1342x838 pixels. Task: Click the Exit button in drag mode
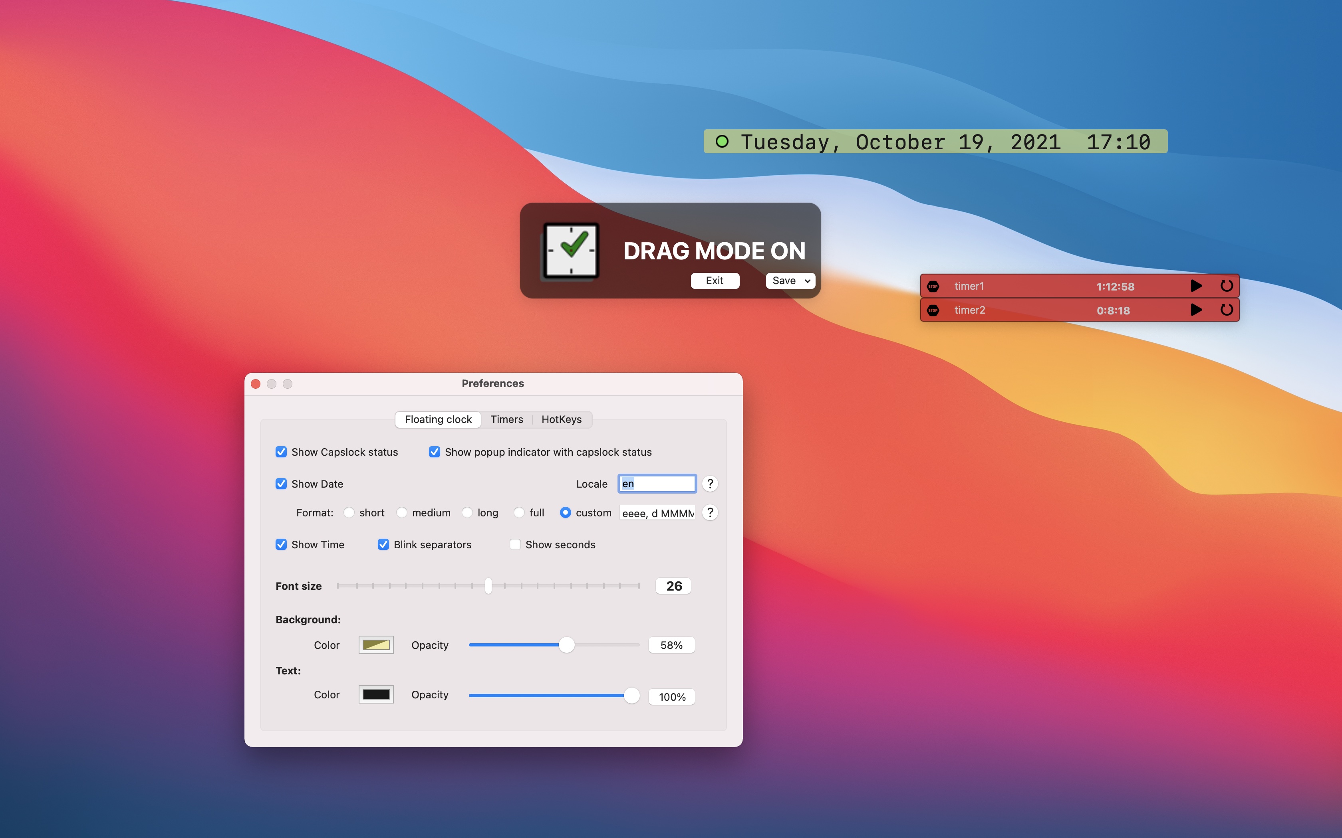(714, 281)
